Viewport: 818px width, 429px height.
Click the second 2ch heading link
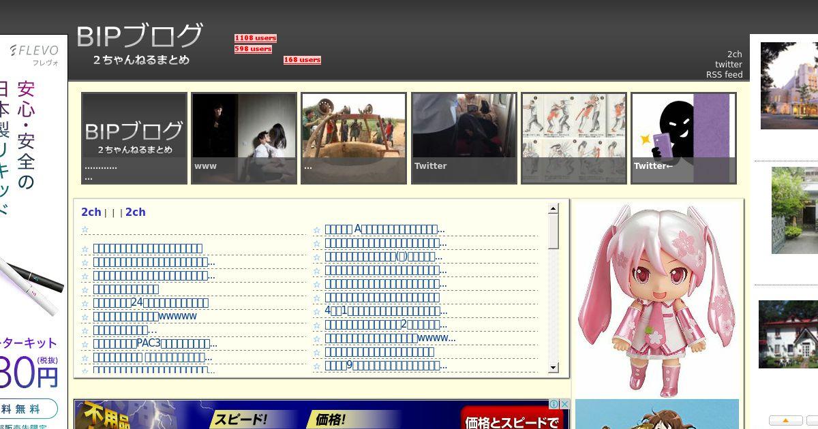tap(135, 212)
